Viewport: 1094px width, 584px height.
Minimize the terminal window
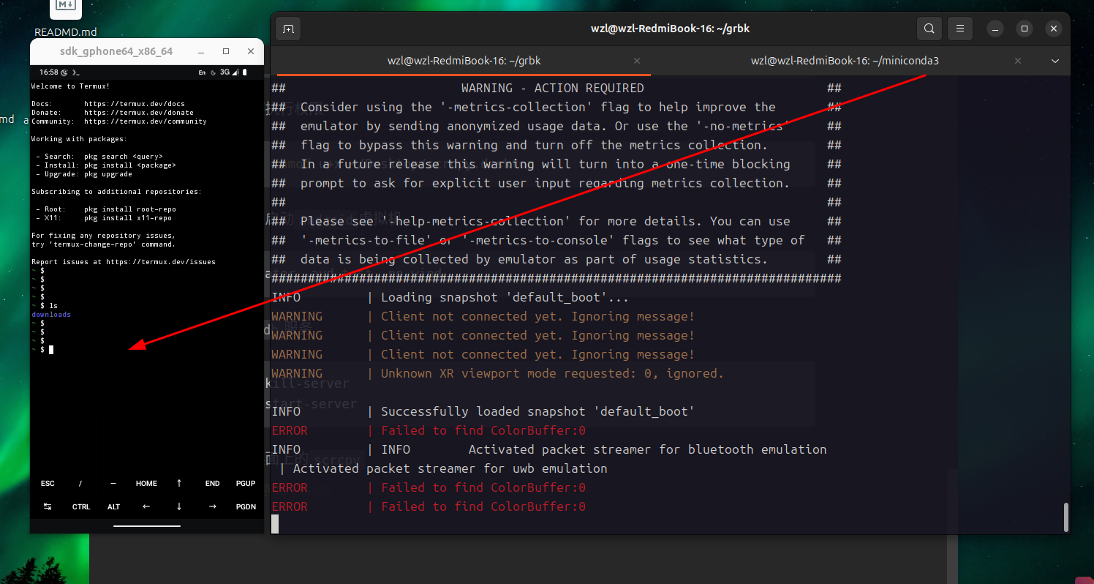(995, 29)
